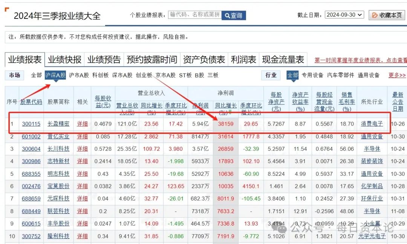This screenshot has width=407, height=244.
Task: Open the 装修装饰 industry link
Action: 372,161
